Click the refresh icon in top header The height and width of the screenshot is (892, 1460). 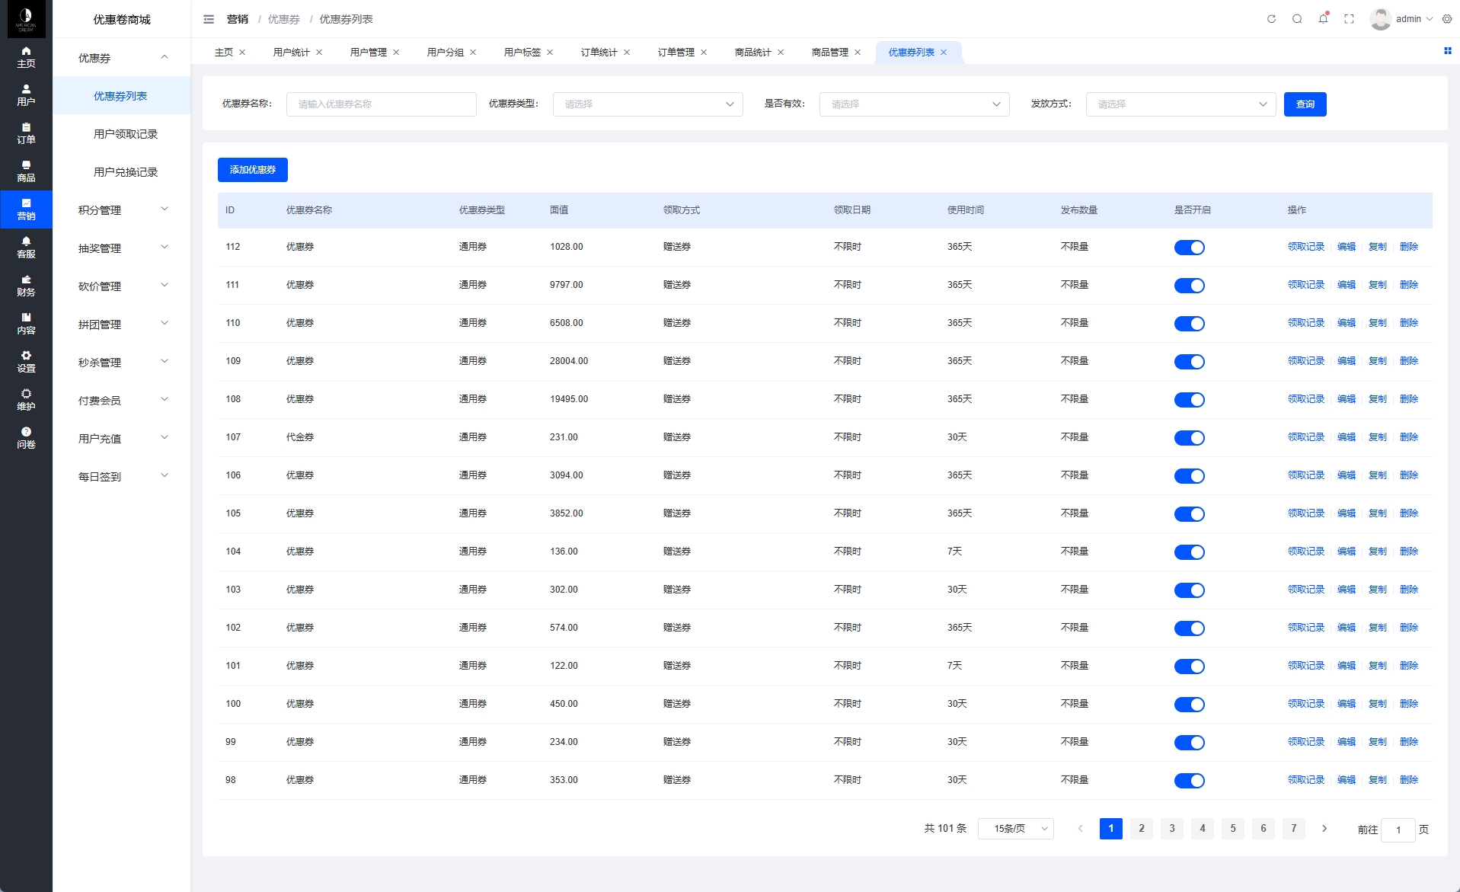pos(1271,19)
